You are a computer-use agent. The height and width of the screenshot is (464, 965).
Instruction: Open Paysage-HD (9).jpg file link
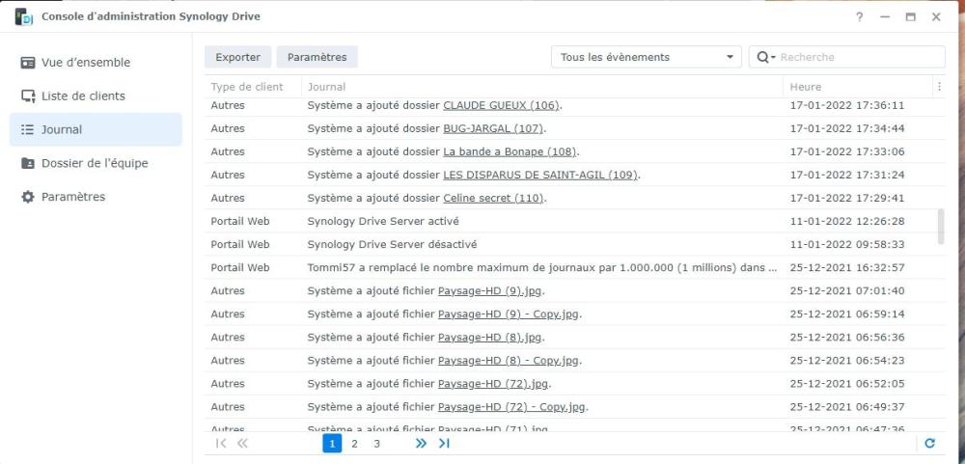tap(490, 291)
